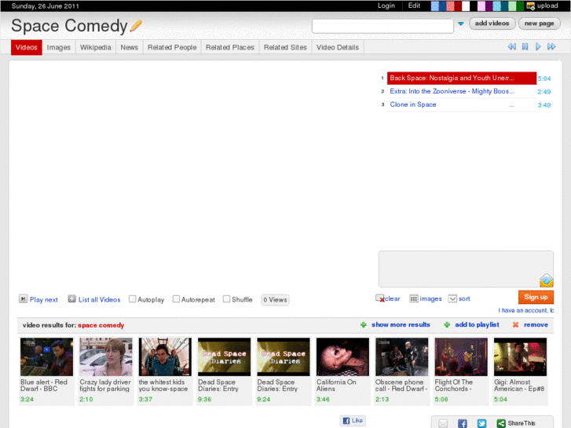Click the pencil icon beside Space Comedy title
The width and height of the screenshot is (571, 428).
tap(135, 26)
